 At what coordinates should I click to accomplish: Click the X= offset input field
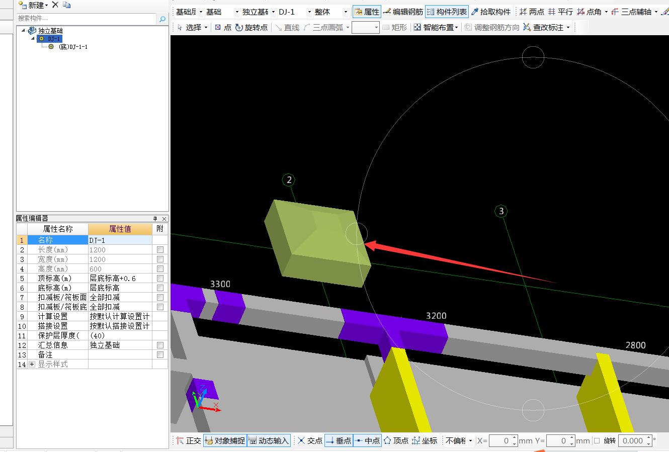click(503, 440)
